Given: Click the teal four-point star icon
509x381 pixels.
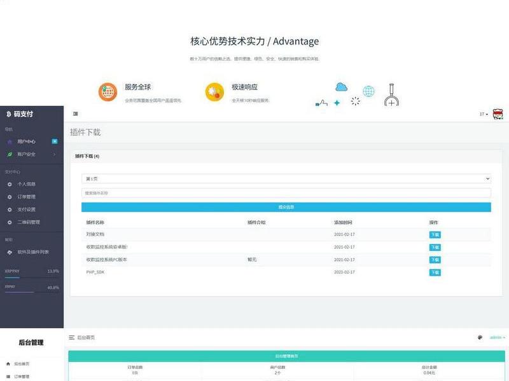Looking at the screenshot, I should [337, 103].
